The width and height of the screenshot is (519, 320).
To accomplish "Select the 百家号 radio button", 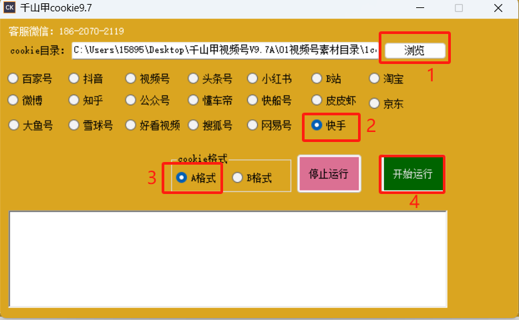I will [x=13, y=79].
